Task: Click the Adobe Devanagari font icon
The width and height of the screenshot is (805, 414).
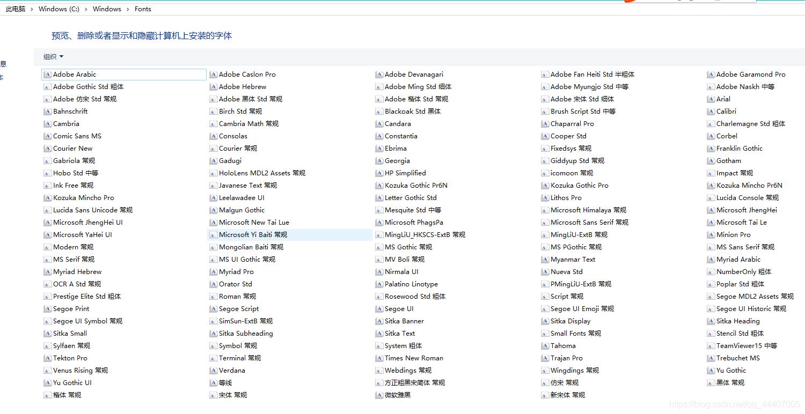Action: click(379, 75)
